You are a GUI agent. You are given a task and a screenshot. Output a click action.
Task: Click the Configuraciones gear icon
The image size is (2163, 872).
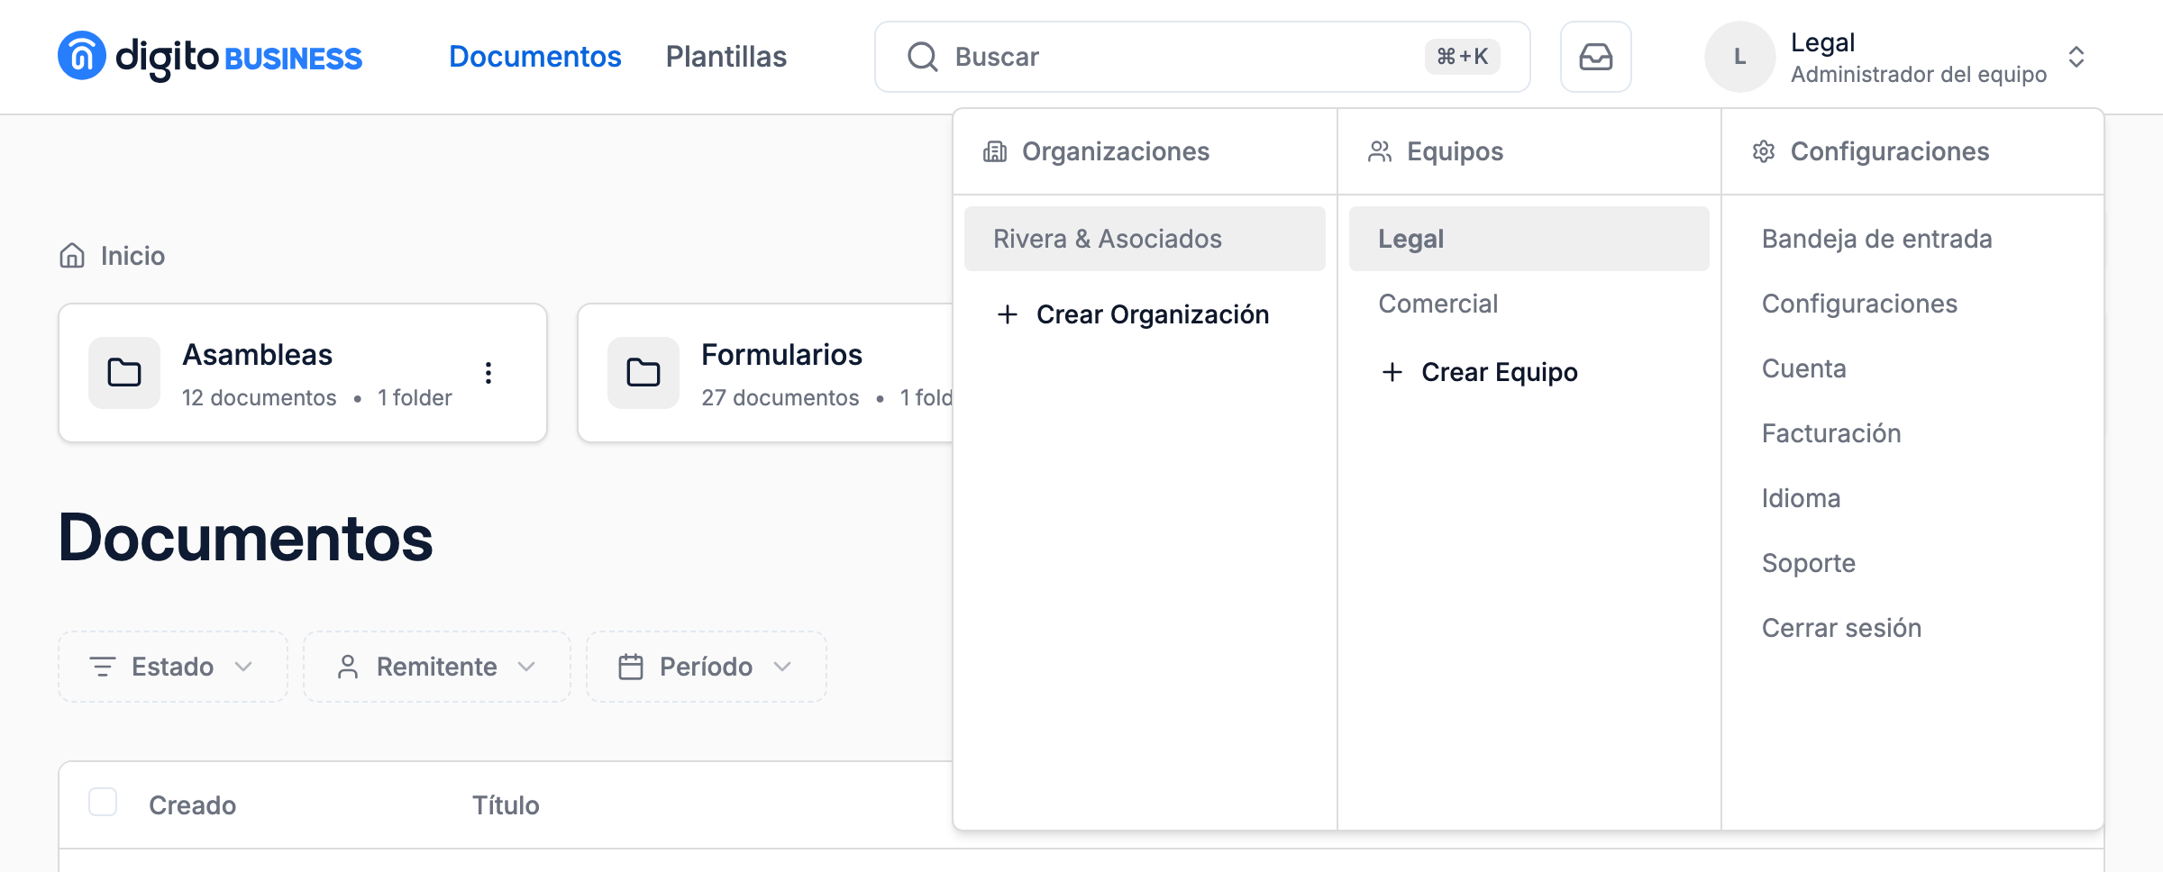point(1764,151)
